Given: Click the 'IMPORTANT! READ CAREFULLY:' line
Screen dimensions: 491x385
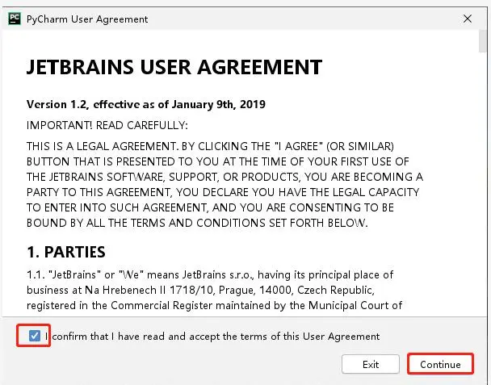Looking at the screenshot, I should point(107,125).
